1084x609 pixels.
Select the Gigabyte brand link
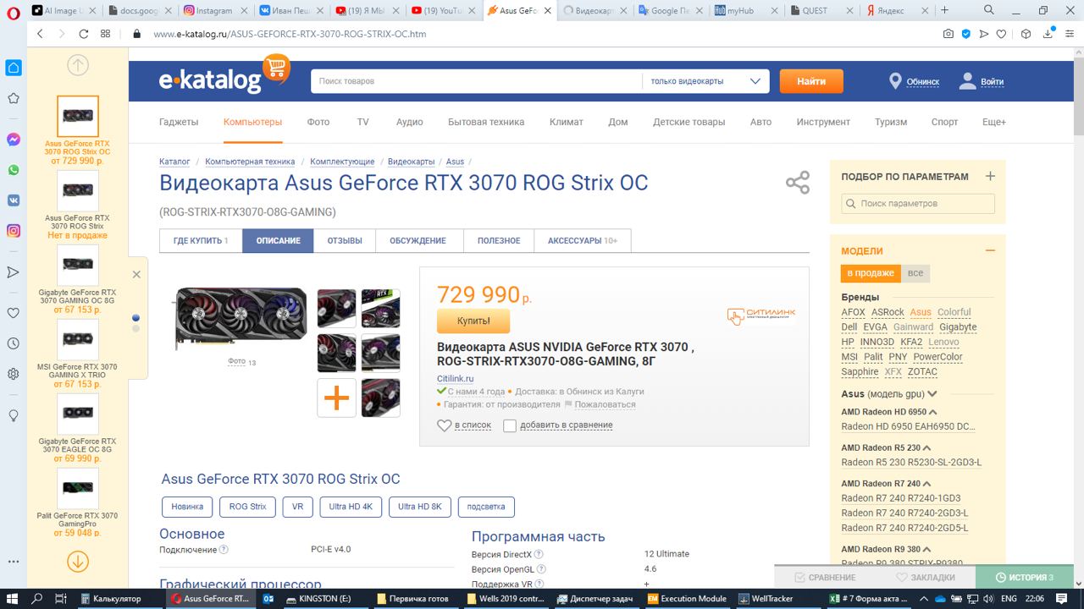pyautogui.click(x=958, y=327)
